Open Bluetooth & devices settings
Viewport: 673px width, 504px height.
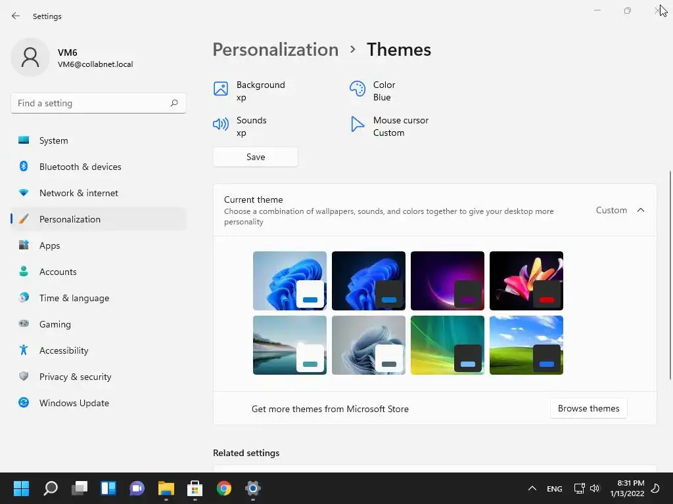click(99, 166)
